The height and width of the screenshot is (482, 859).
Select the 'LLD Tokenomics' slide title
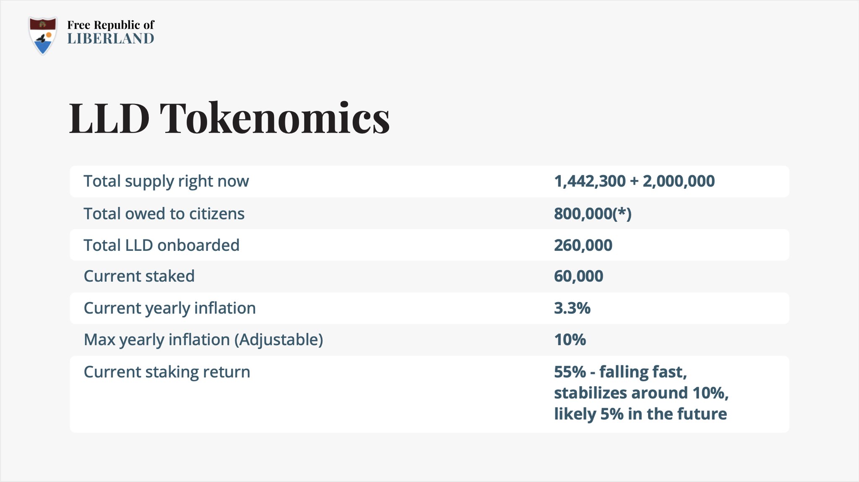pyautogui.click(x=229, y=118)
